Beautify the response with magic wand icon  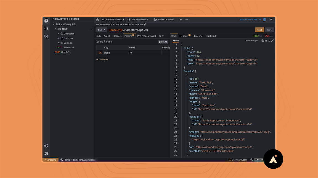pos(272,41)
